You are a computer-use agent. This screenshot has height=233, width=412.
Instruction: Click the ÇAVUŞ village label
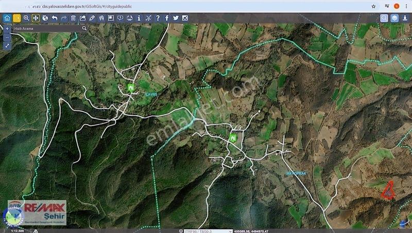[151, 95]
